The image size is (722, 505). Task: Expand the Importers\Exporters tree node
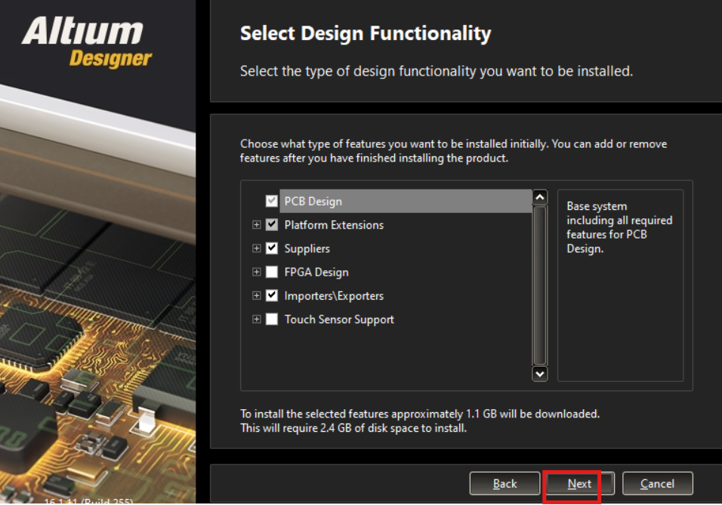click(257, 296)
